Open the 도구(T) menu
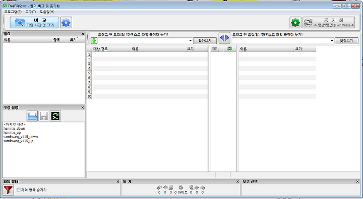Image resolution: width=363 pixels, height=199 pixels. [x=31, y=12]
